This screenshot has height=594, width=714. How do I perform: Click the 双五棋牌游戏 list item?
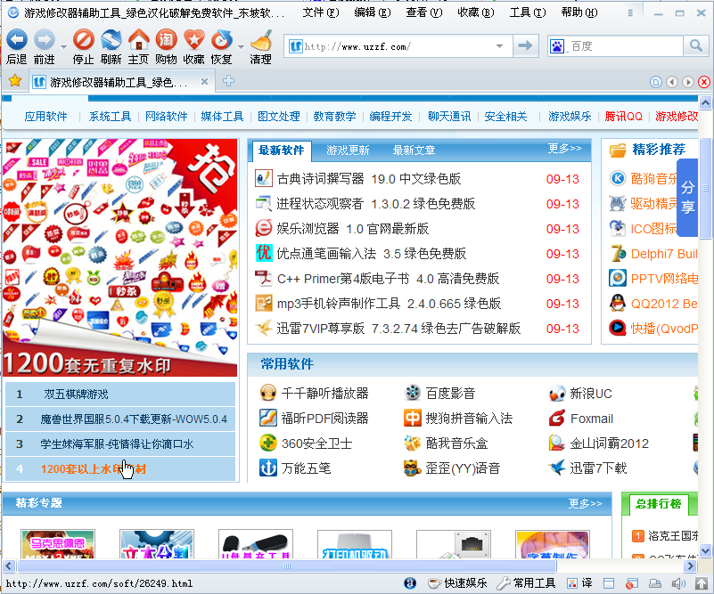(120, 394)
